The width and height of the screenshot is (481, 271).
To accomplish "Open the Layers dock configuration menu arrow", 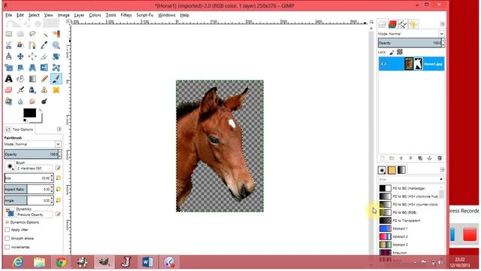I will (443, 24).
